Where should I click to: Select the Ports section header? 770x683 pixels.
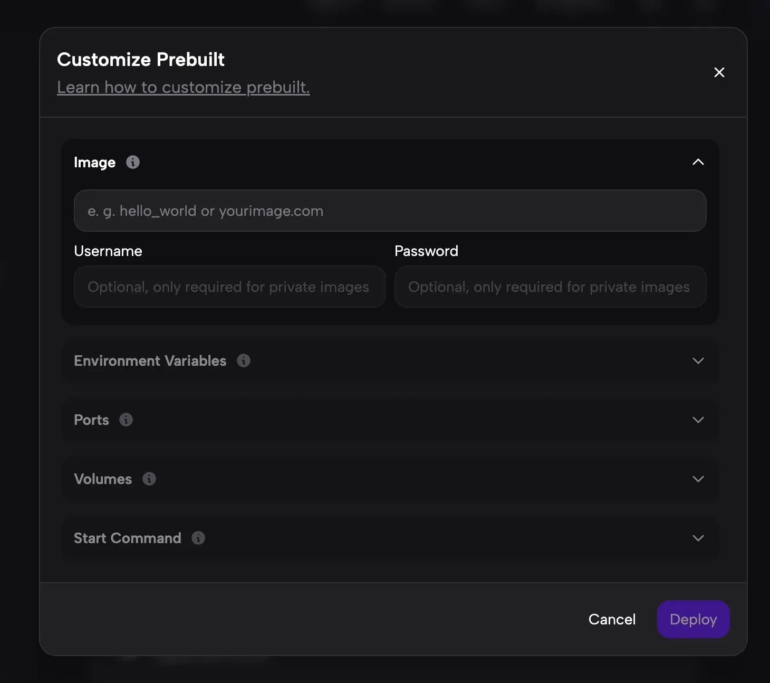390,420
